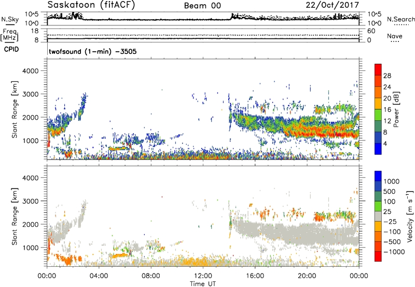This screenshot has height=287, width=415.
Task: Click the 'CPID' label
Action: (11, 49)
